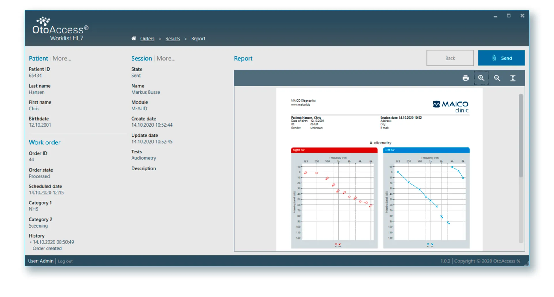Viewport: 554px width, 297px height.
Task: Click the paperclip icon on the Send button
Action: click(495, 58)
